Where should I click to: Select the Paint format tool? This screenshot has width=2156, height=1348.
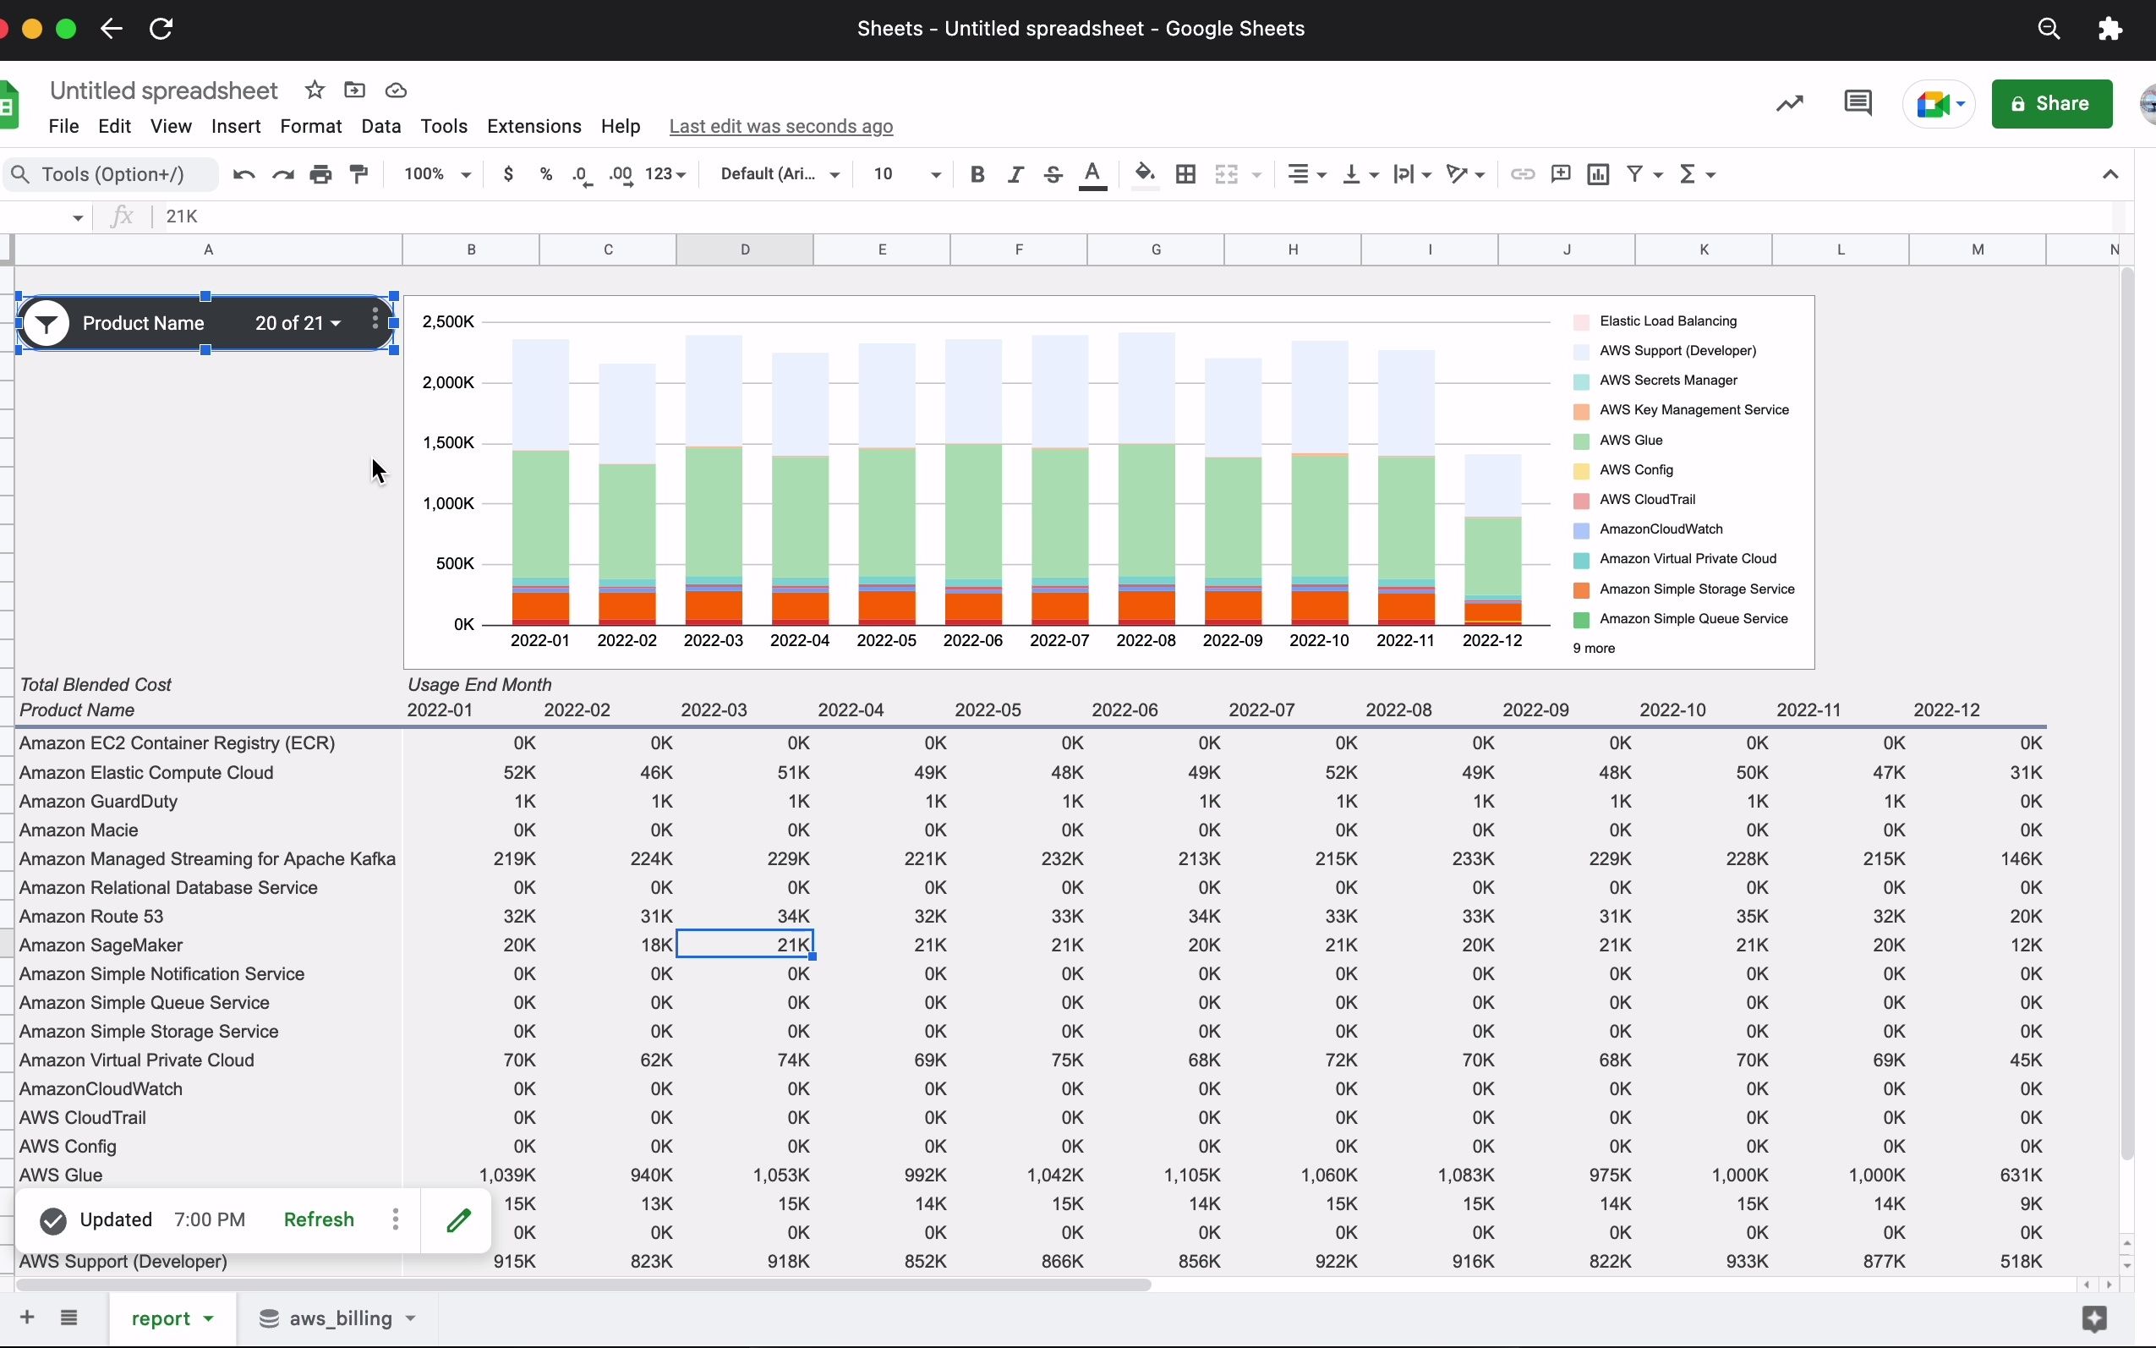(359, 174)
